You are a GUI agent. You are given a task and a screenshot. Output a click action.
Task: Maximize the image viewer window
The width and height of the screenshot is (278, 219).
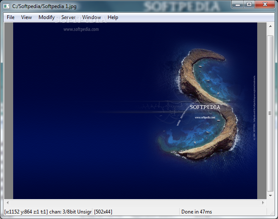coord(249,4)
